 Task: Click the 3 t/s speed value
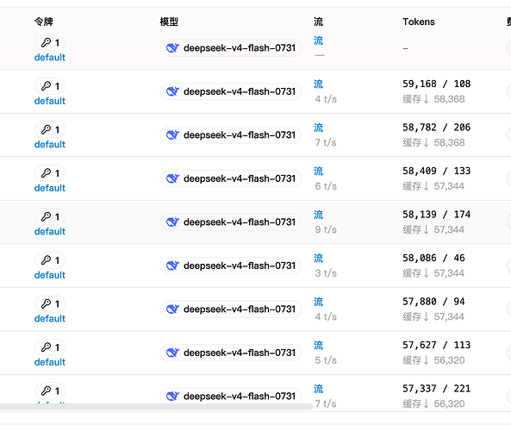click(x=326, y=273)
